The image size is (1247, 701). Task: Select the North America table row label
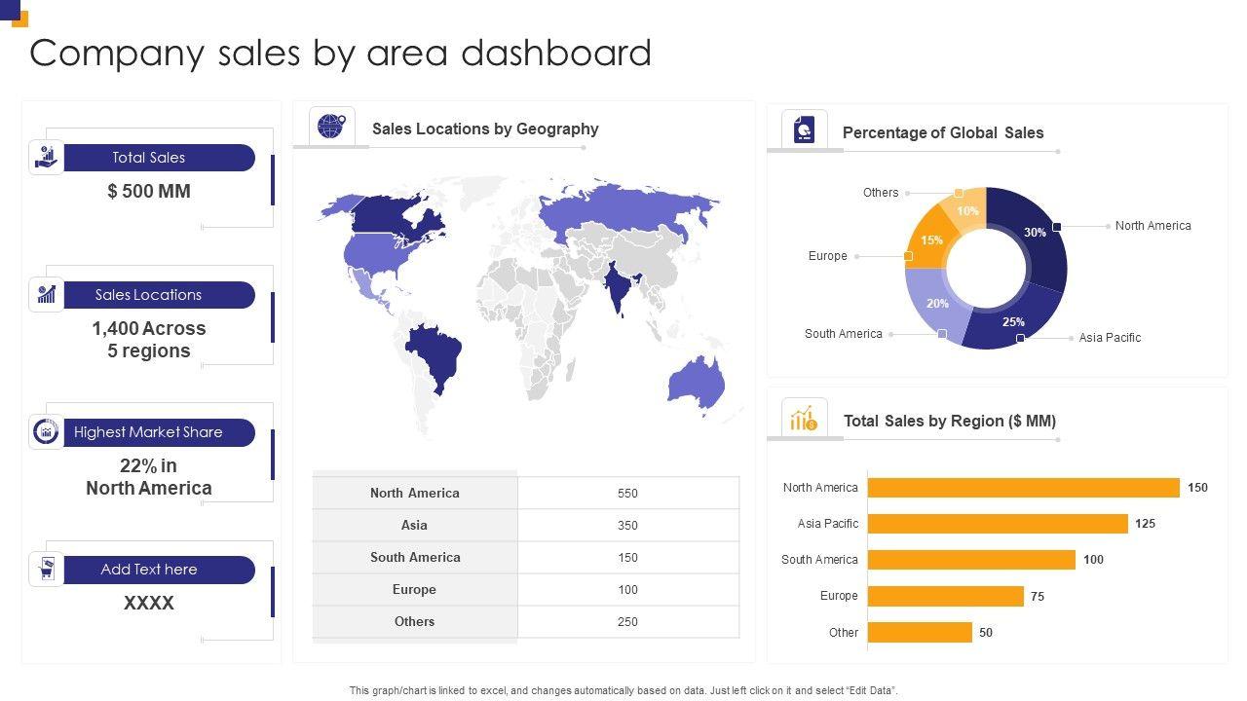pos(414,493)
